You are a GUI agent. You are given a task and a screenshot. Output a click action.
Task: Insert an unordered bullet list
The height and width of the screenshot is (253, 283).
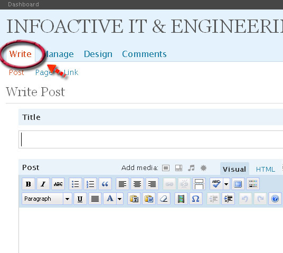[76, 184]
